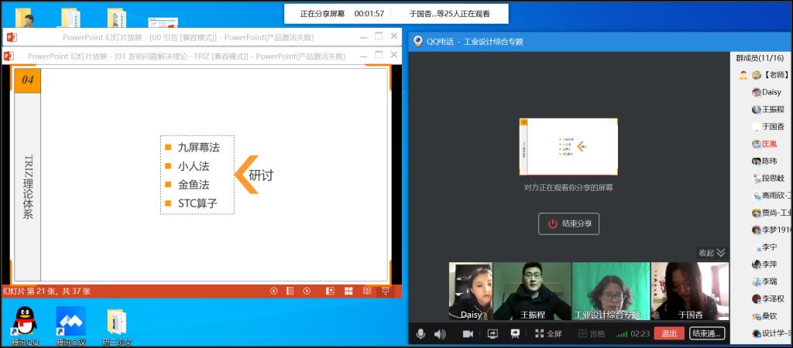Click slide counter 幻灯片 第21张

(46, 292)
